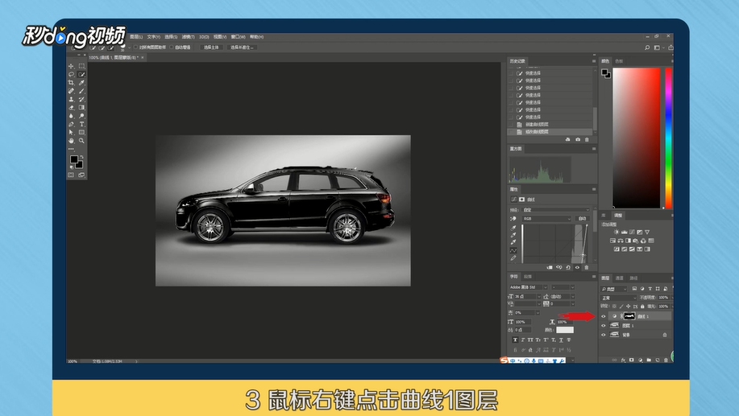Create a new snapshot in the History panel
Screen dimensions: 739x416
click(578, 140)
